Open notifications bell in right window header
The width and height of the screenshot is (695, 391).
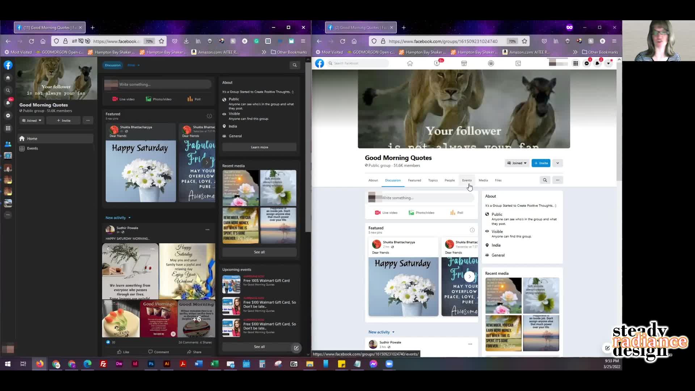598,63
